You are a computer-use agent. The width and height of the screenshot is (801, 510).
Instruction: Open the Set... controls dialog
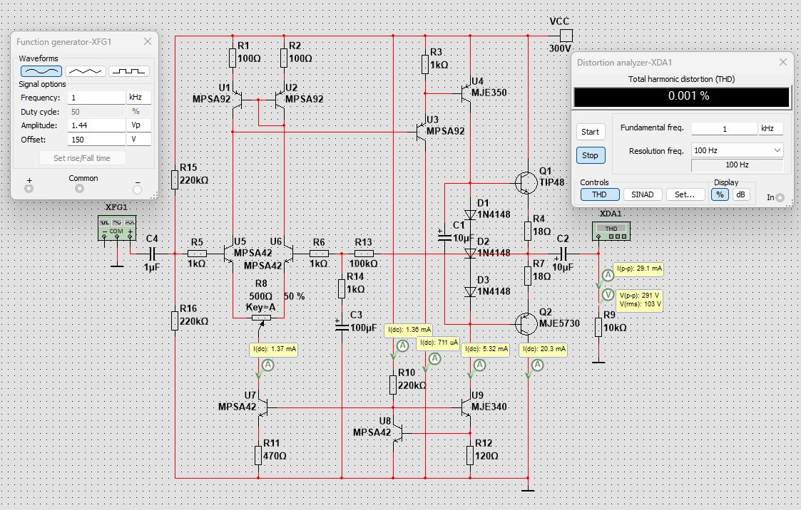tap(685, 195)
